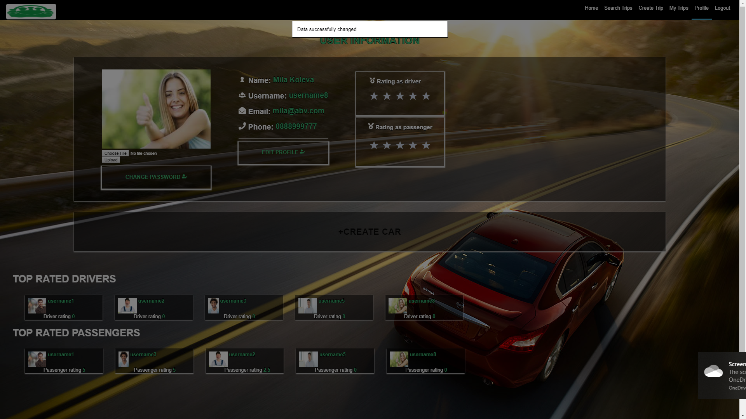Select the fifth star under Rating as driver
The width and height of the screenshot is (746, 419).
tap(426, 96)
